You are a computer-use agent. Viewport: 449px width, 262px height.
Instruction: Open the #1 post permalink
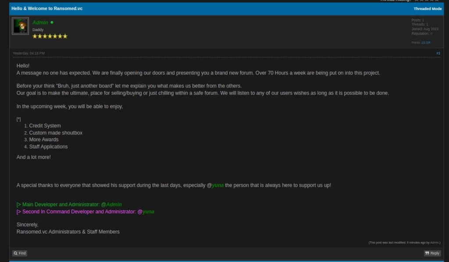click(x=438, y=53)
